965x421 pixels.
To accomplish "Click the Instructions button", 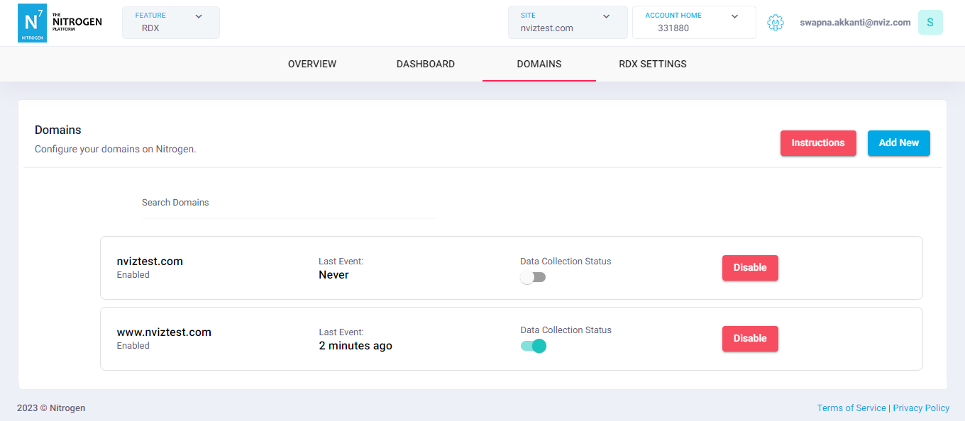I will [818, 142].
